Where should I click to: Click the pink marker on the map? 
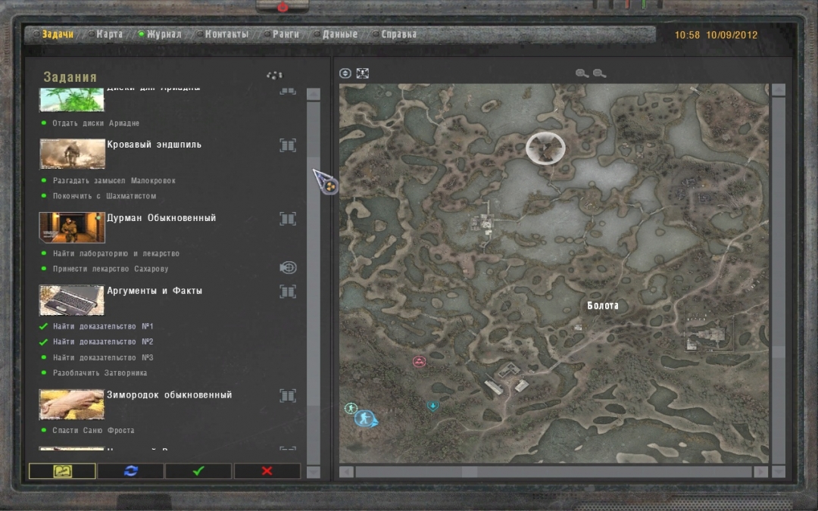pyautogui.click(x=419, y=361)
